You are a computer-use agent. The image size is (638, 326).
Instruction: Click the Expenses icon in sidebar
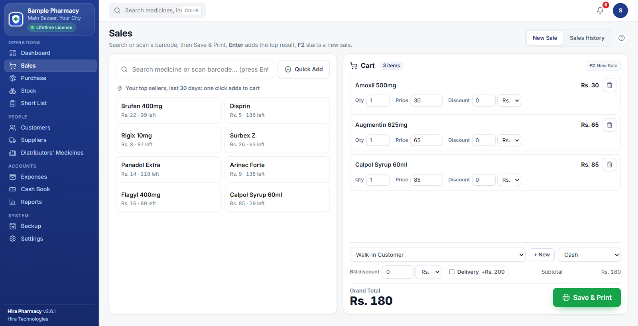pyautogui.click(x=13, y=177)
